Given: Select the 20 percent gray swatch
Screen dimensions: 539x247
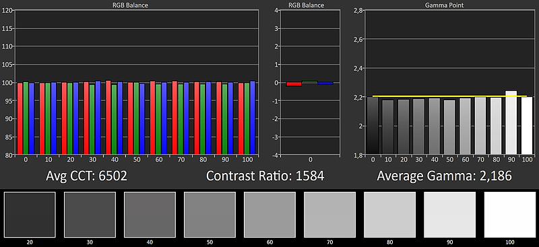Looking at the screenshot, I should coord(30,215).
